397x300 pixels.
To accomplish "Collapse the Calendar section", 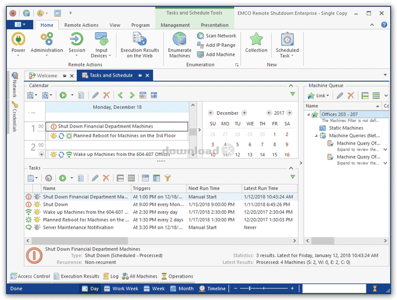I will point(291,86).
